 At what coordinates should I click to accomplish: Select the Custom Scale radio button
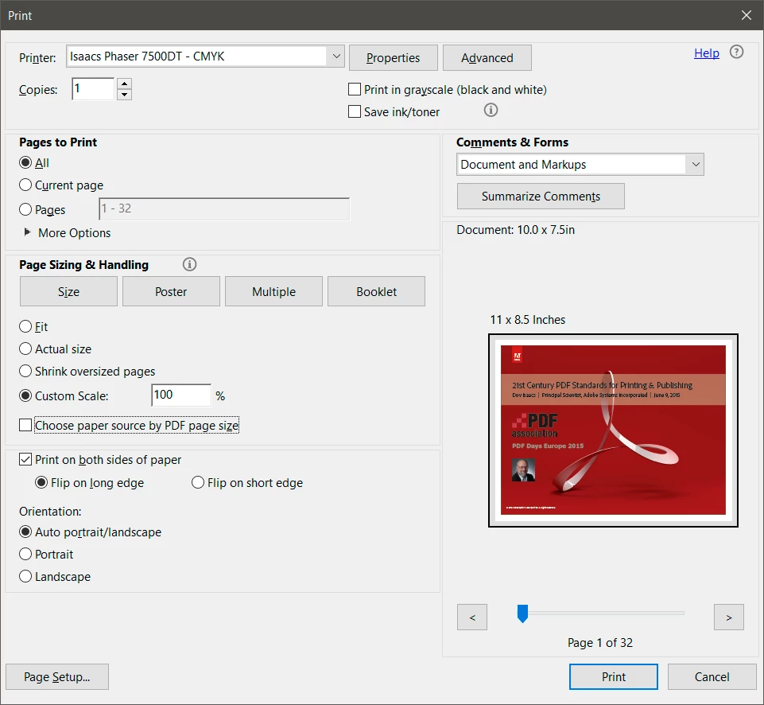coord(25,395)
